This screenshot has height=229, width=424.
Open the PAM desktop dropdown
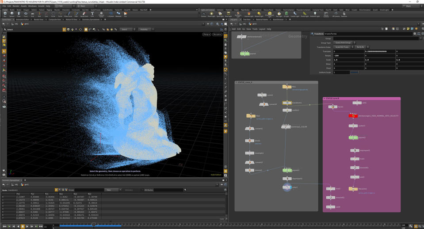click(x=65, y=6)
